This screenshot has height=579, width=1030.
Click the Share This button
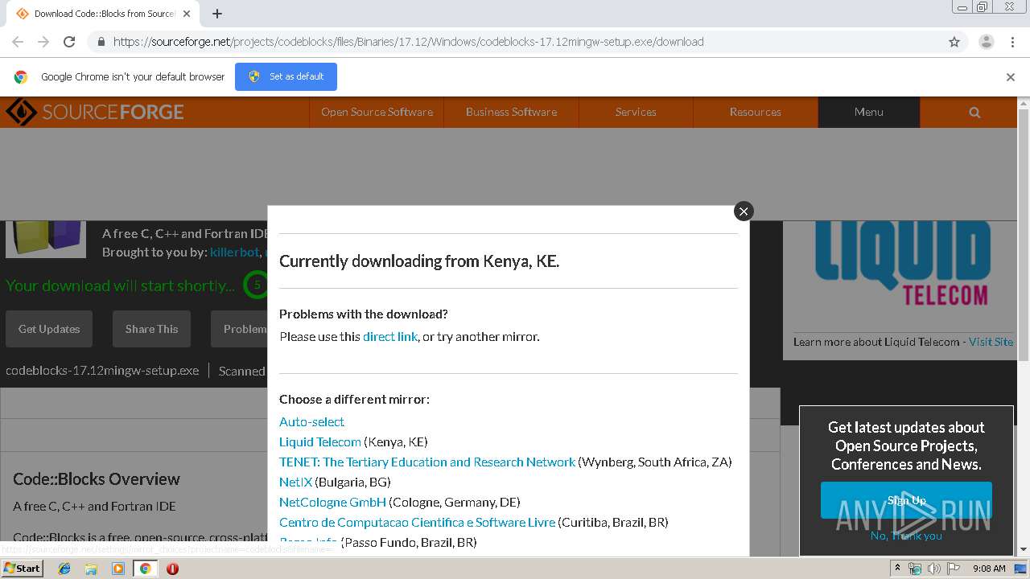(151, 329)
